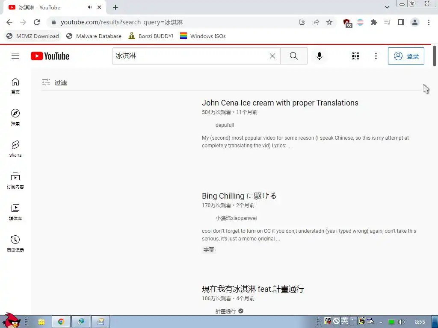Switch to the Chrome taskbar button
Image resolution: width=438 pixels, height=328 pixels.
pyautogui.click(x=61, y=322)
